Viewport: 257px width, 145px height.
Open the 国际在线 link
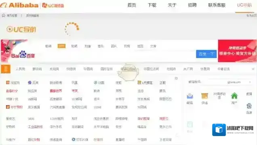(x=107, y=69)
